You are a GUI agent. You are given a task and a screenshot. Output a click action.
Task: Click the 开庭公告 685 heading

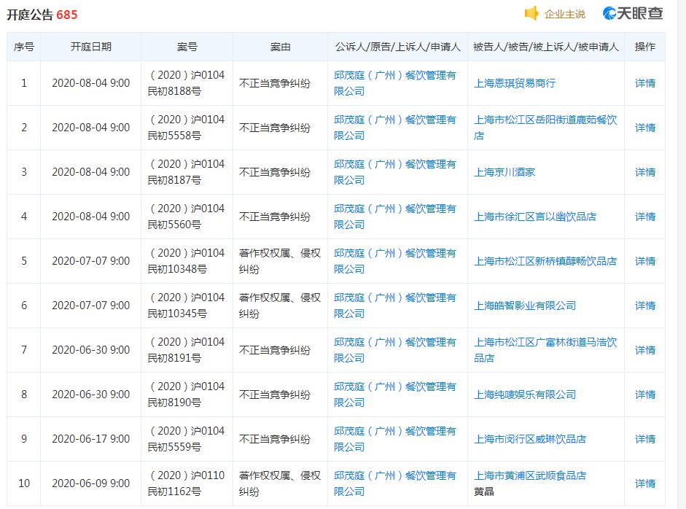pyautogui.click(x=42, y=15)
